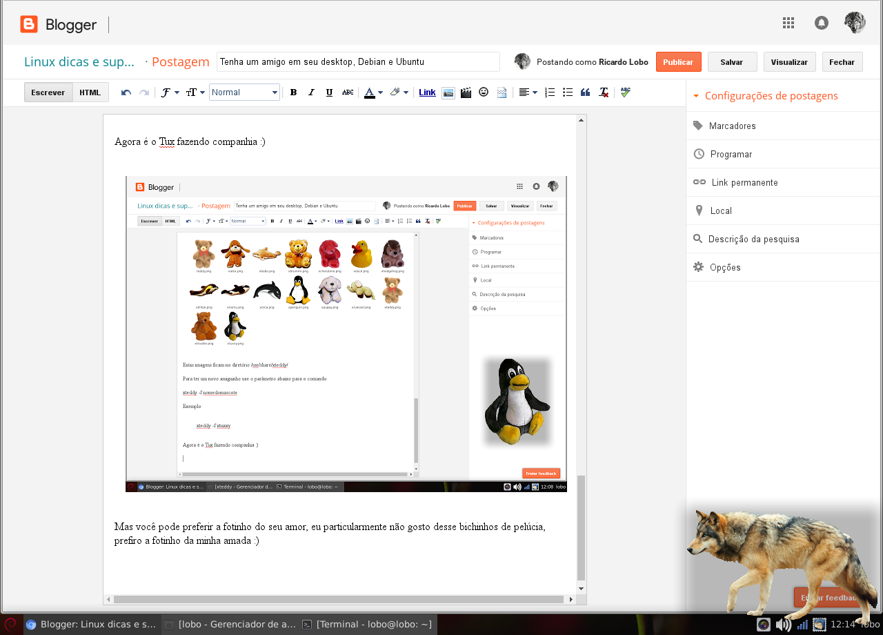The width and height of the screenshot is (883, 635).
Task: Toggle italic formatting
Action: (311, 92)
